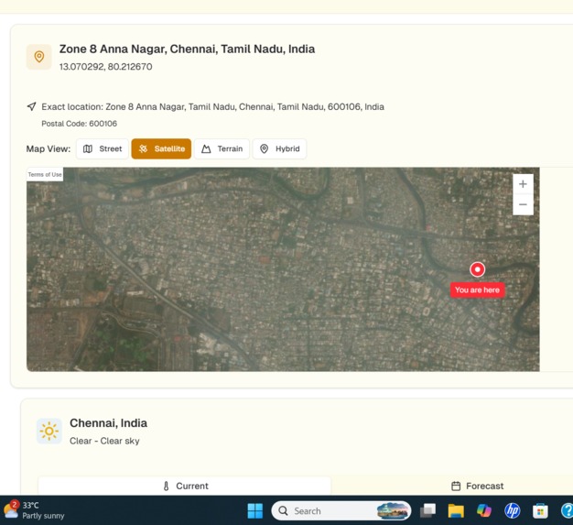Click the 'Map View:' label
Screen dimensions: 573x525
pyautogui.click(x=49, y=149)
